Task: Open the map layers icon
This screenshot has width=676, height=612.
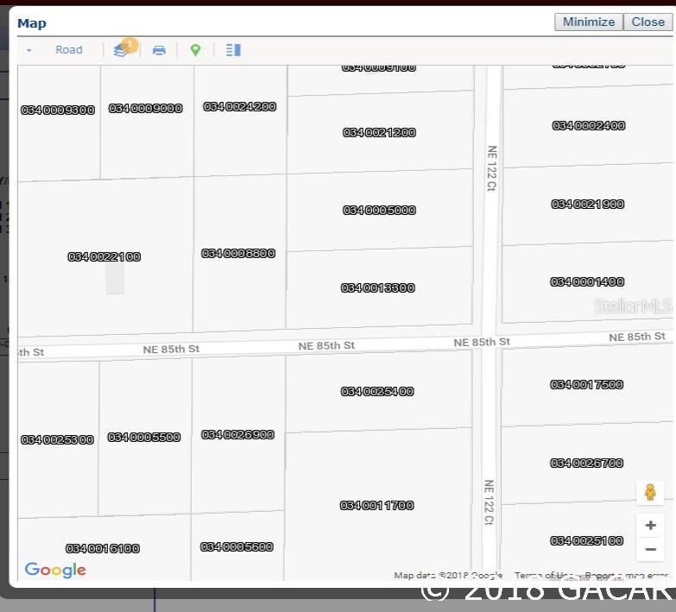Action: coord(121,50)
